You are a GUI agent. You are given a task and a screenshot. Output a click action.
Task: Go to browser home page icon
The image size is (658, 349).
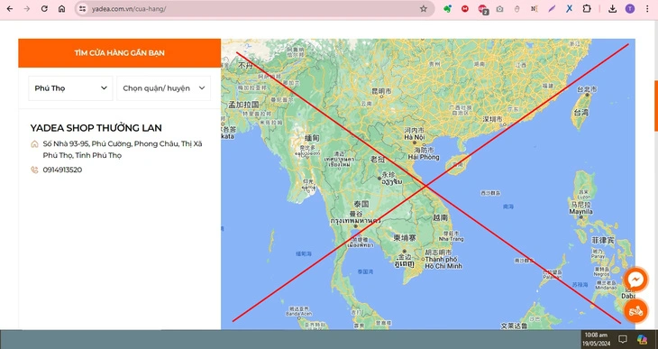coord(61,8)
